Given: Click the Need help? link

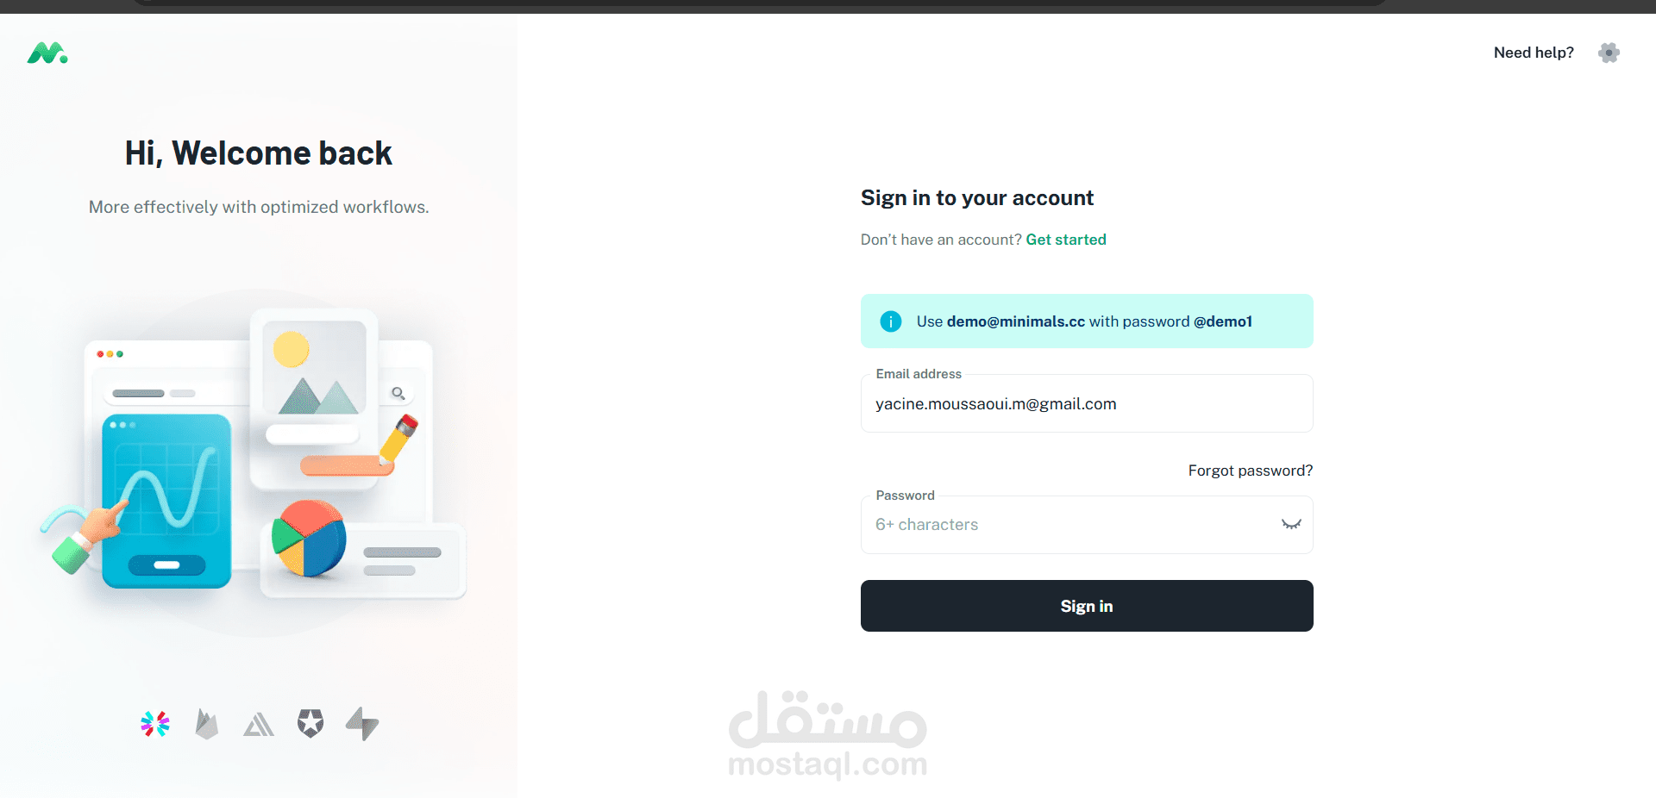Looking at the screenshot, I should click(x=1534, y=53).
